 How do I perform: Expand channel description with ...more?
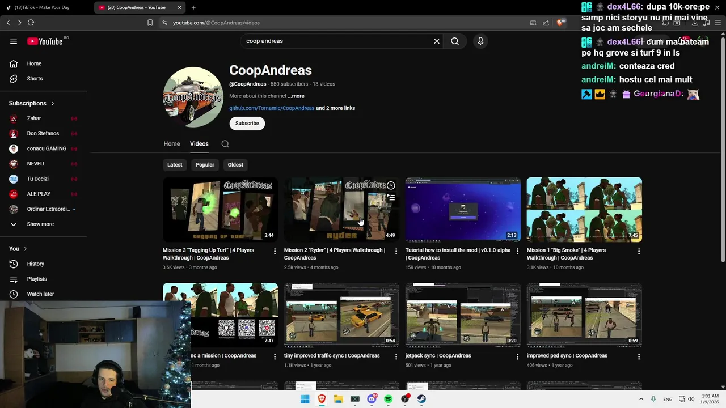[x=296, y=96]
